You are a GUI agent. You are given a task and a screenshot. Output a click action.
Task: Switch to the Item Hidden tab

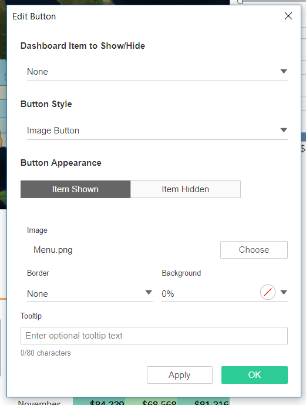(x=186, y=189)
